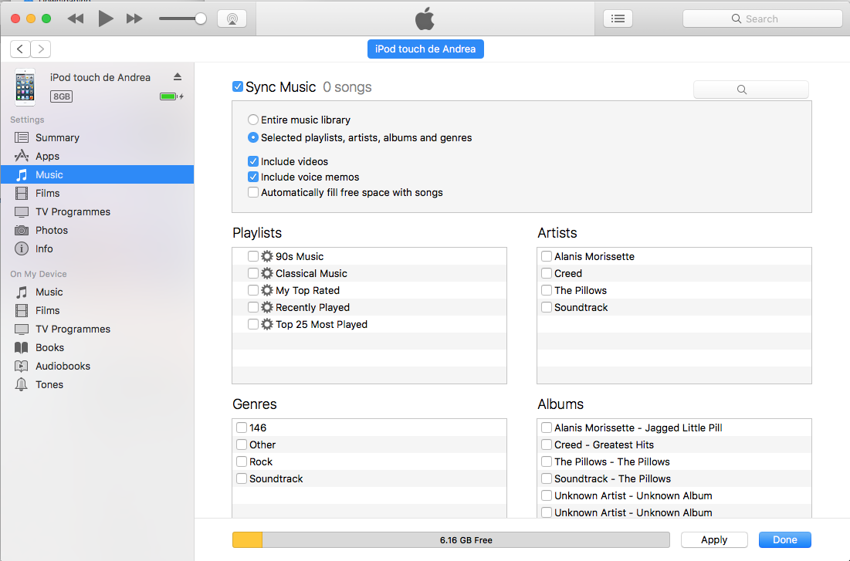Check album Soundtrack - The Pillows

pos(547,478)
